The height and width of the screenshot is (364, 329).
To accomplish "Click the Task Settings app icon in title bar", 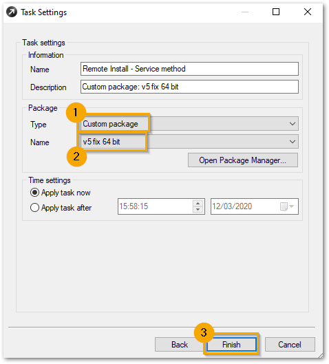I will tap(12, 12).
